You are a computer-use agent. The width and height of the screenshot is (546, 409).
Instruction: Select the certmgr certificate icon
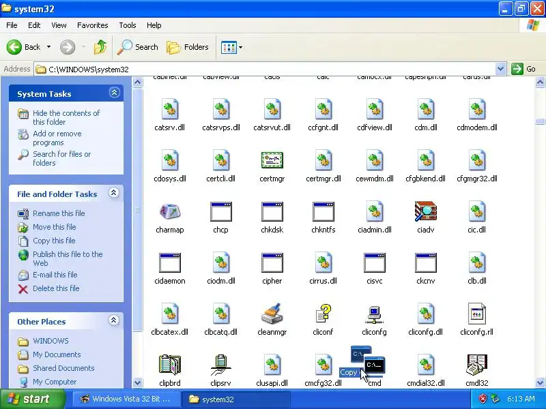click(x=272, y=160)
